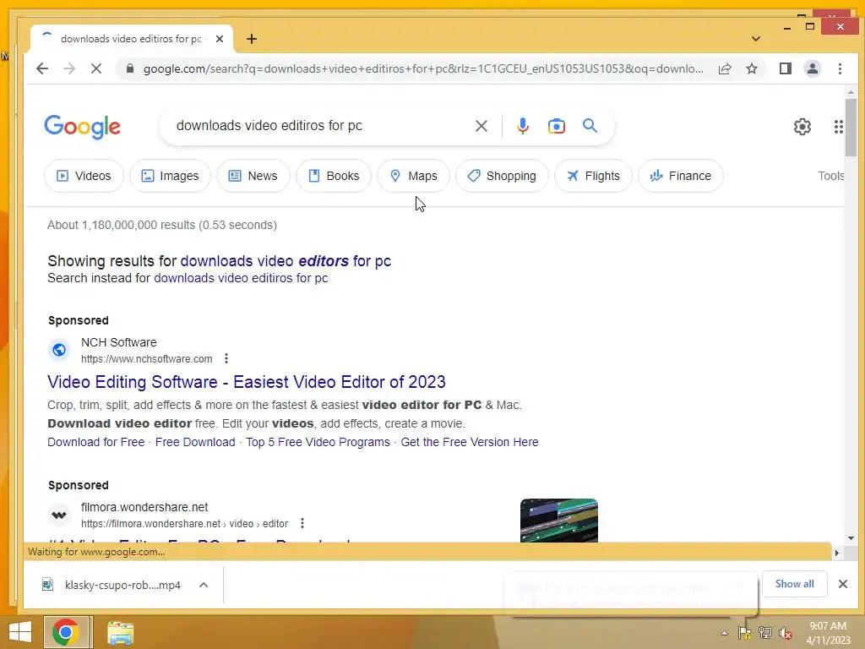This screenshot has width=865, height=649.
Task: Expand the tab search chevron
Action: tap(756, 39)
